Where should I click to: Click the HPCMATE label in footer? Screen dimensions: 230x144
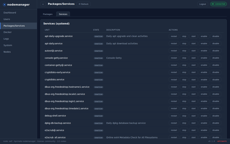point(222,141)
